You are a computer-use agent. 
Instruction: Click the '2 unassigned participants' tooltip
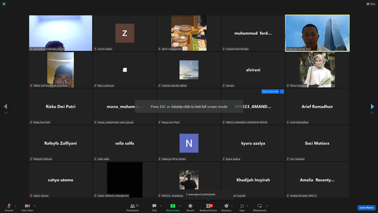click(x=208, y=195)
